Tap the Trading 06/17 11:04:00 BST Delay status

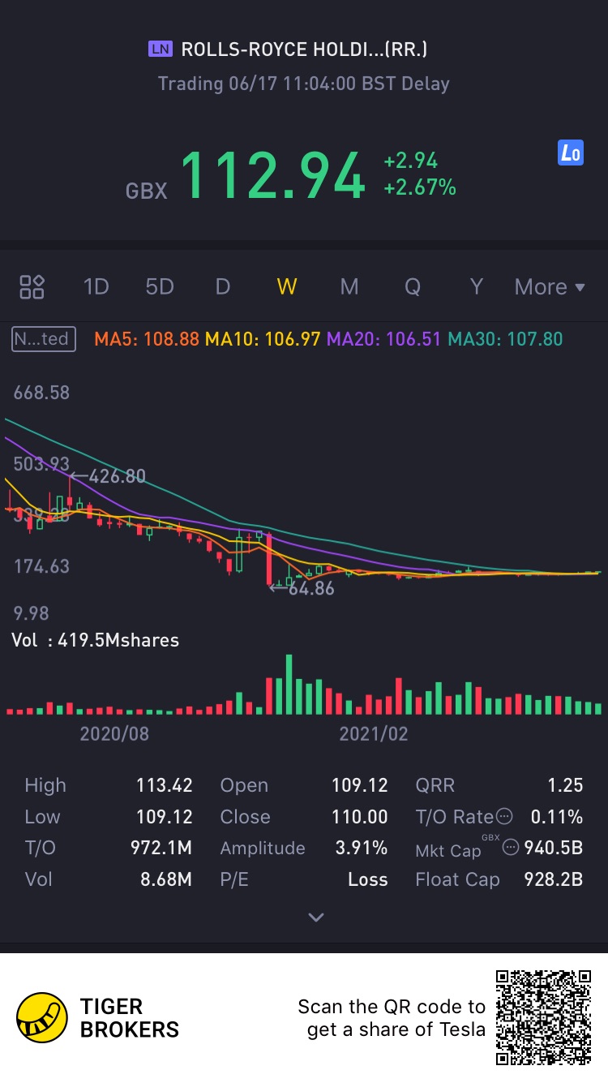304,84
